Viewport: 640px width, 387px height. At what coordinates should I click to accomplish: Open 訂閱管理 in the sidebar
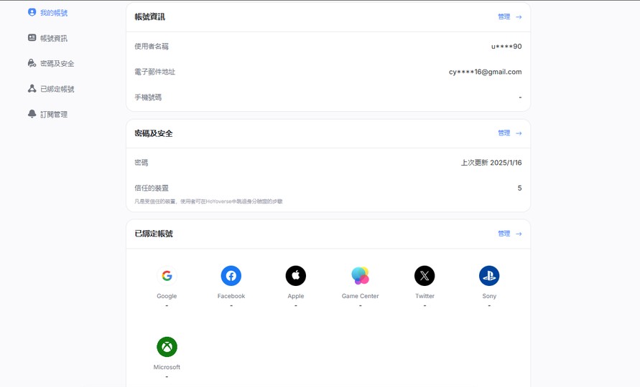click(53, 115)
